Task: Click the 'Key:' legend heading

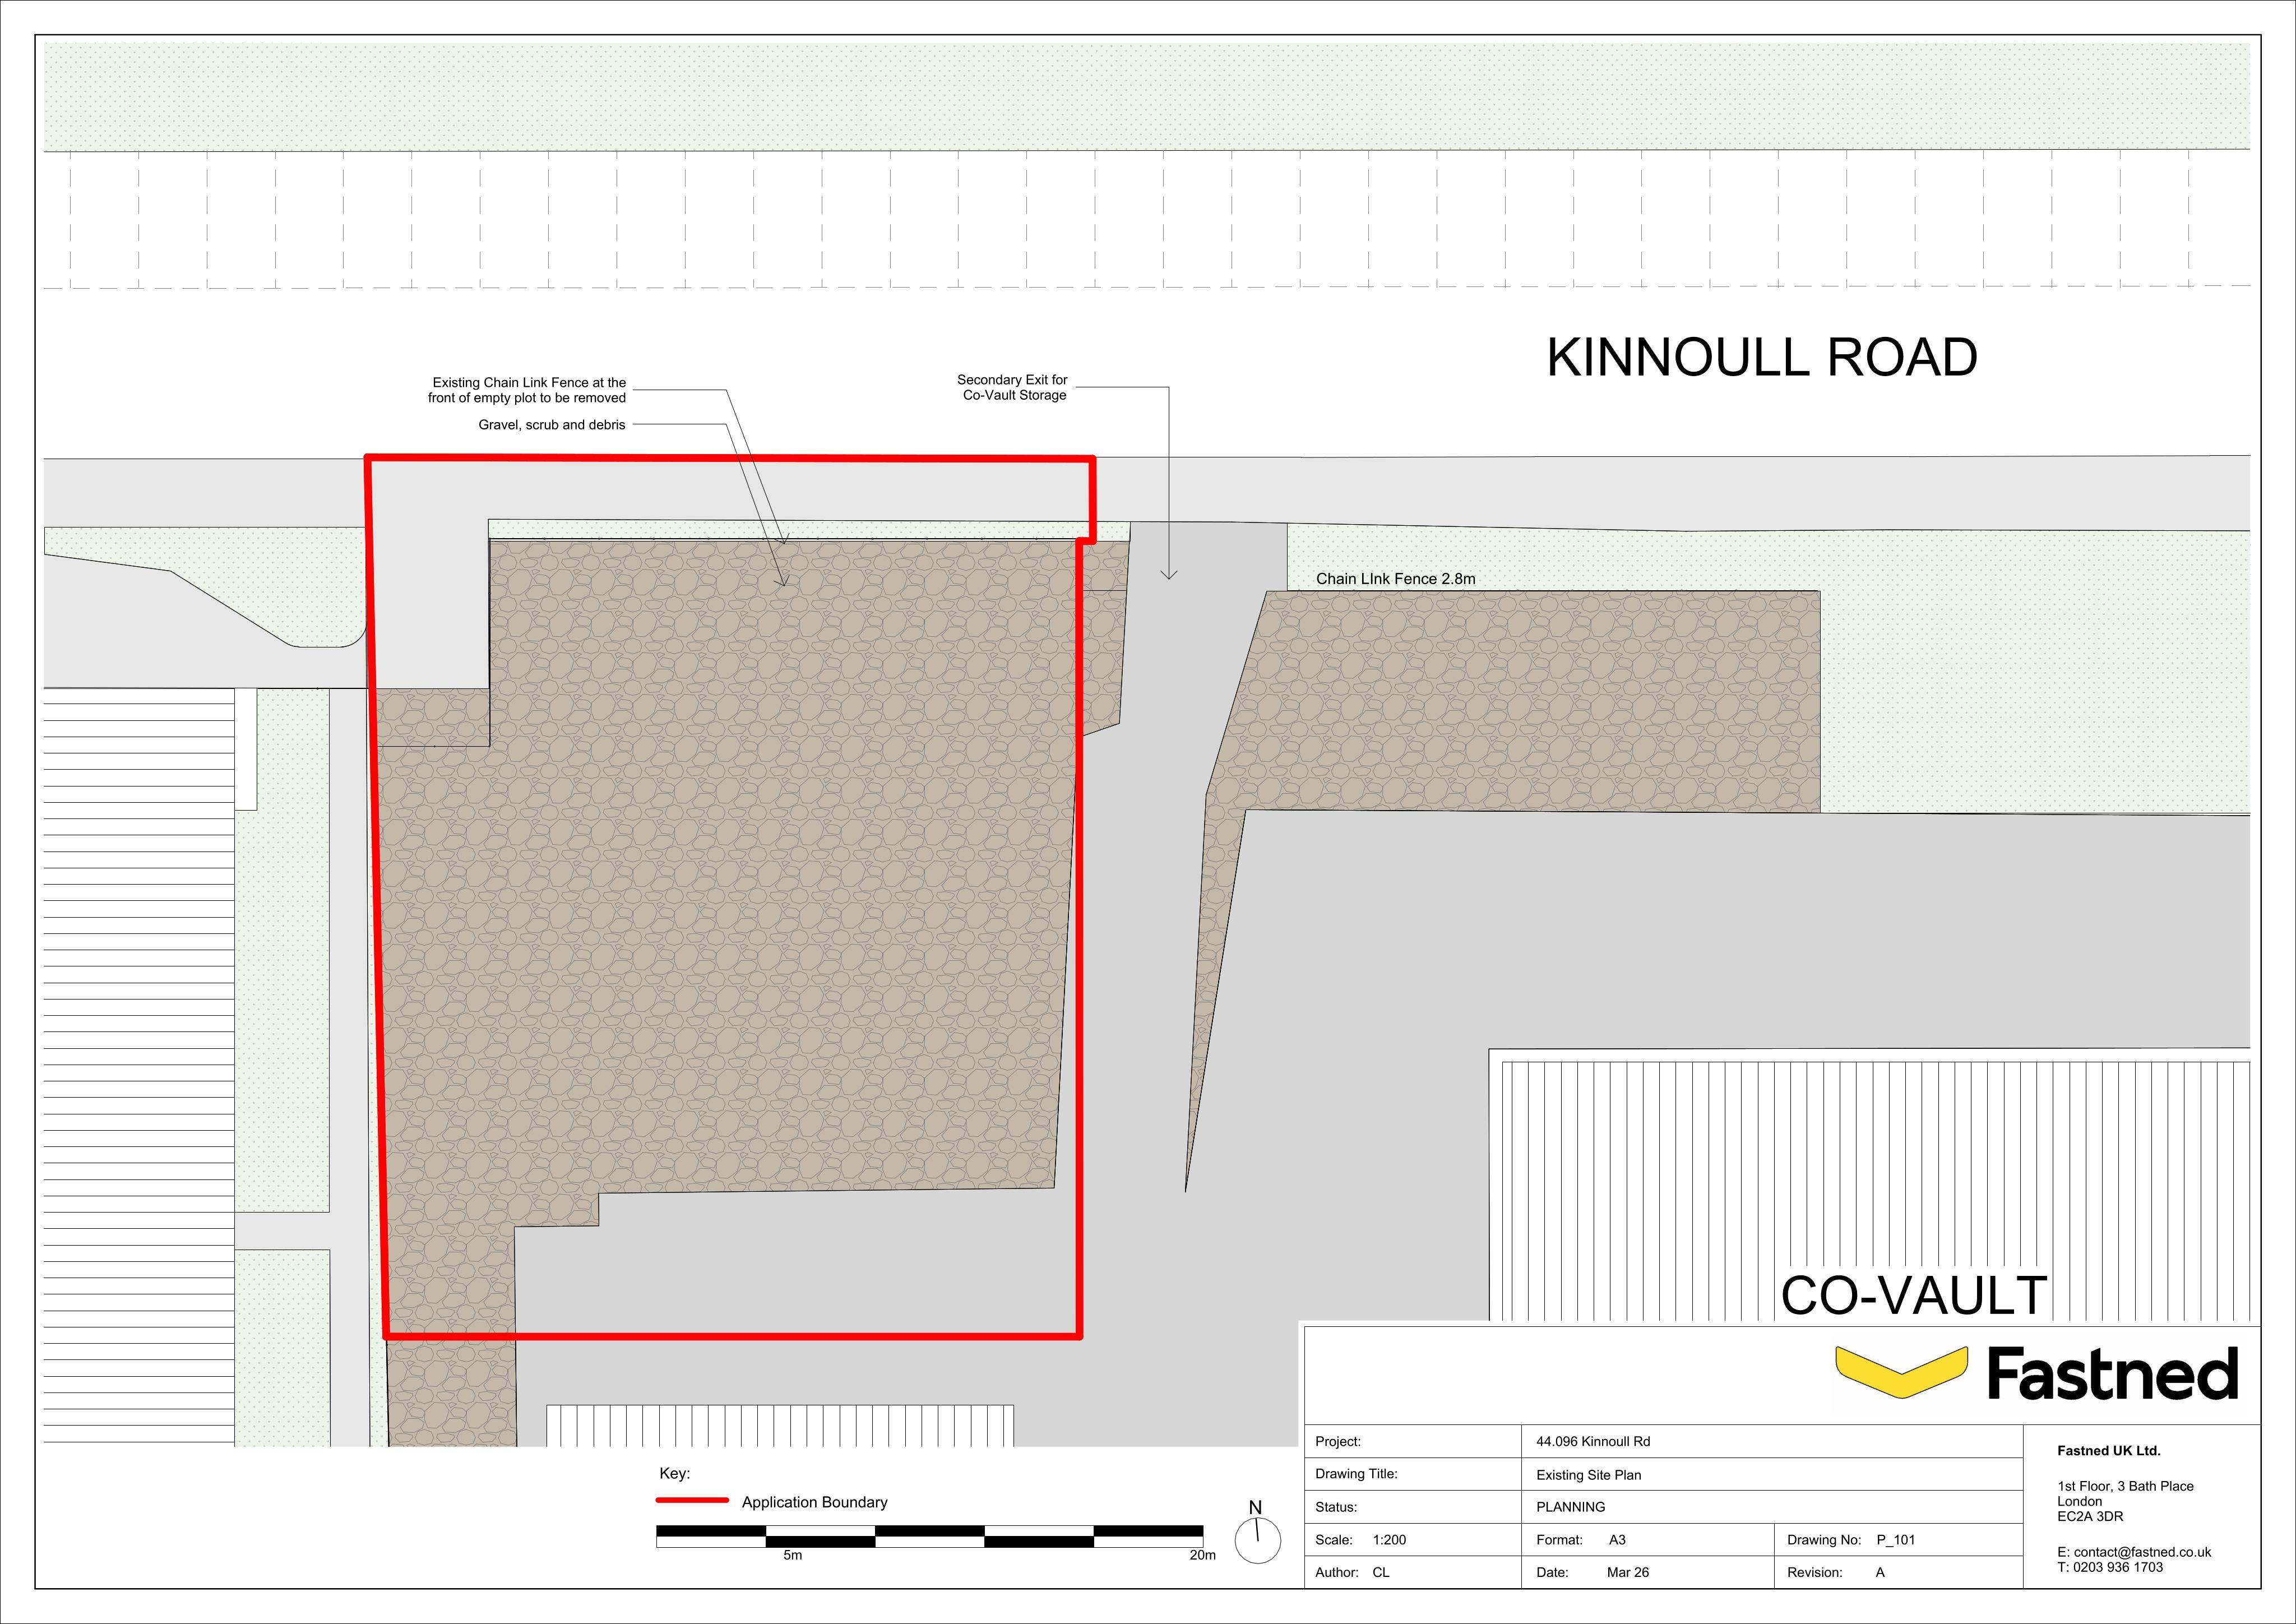Action: pyautogui.click(x=675, y=1473)
